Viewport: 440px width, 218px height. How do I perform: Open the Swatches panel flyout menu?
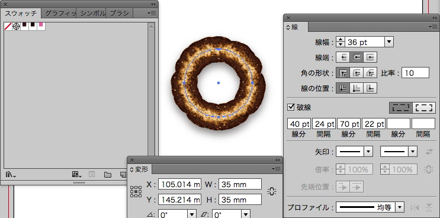[152, 13]
